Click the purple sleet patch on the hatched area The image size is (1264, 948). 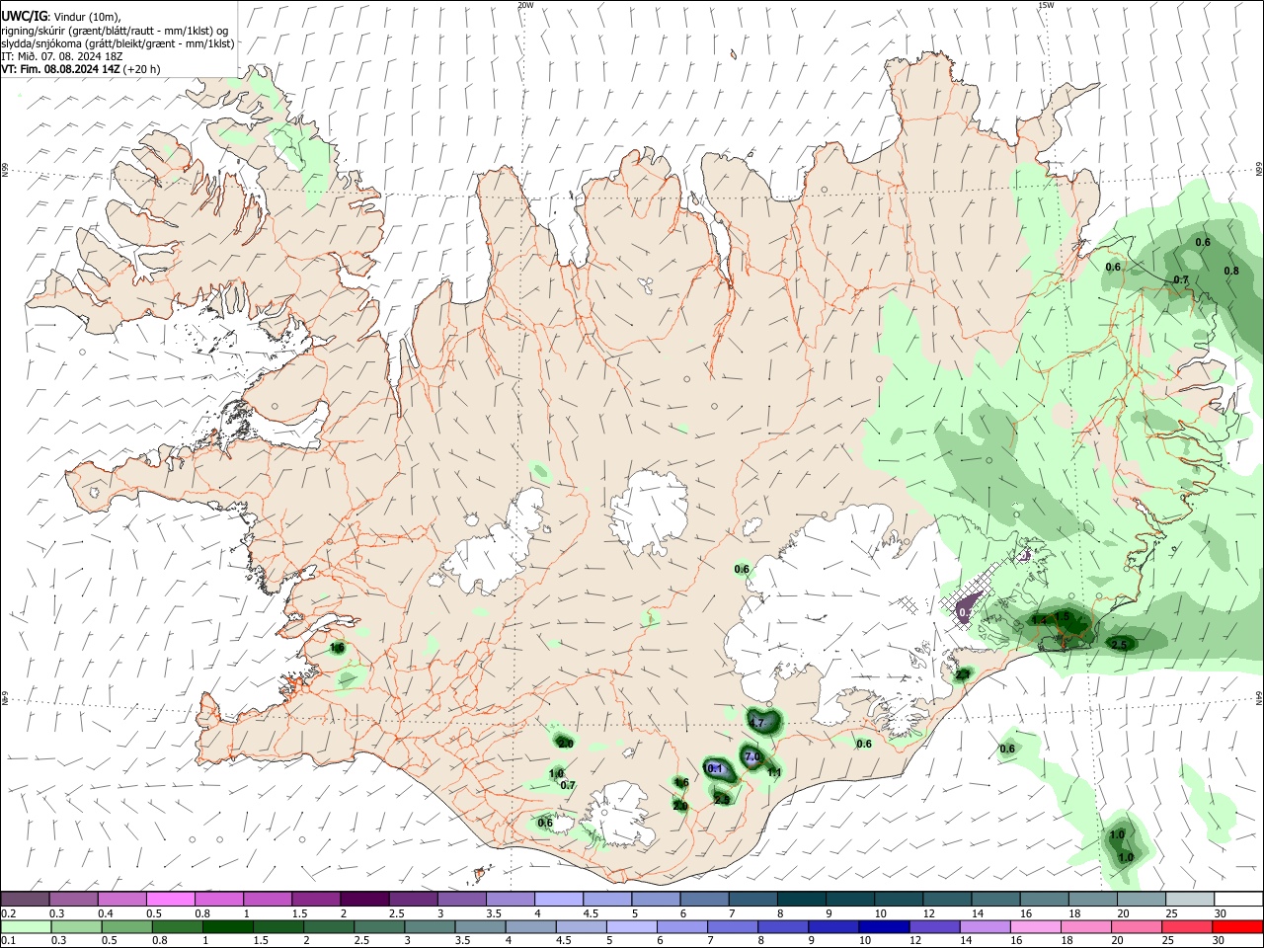968,608
